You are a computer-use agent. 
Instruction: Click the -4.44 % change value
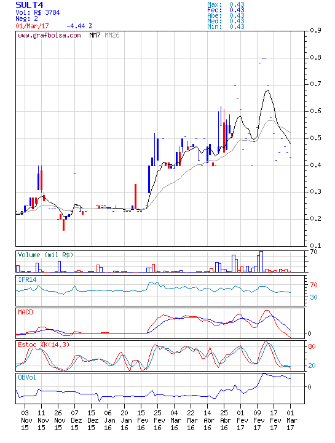tap(79, 26)
